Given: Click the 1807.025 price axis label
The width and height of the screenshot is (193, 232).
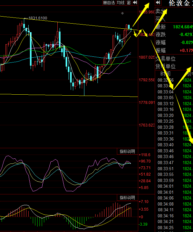Looking at the screenshot, I should [147, 57].
